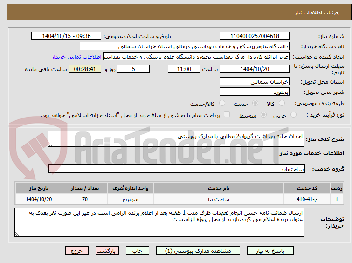
Task: Click the delivery province field خراسان شمالی
Action: pyautogui.click(x=255, y=82)
